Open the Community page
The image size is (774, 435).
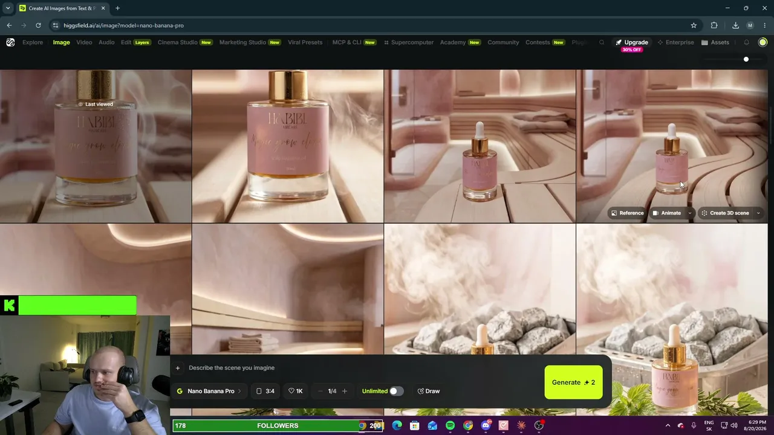(503, 42)
